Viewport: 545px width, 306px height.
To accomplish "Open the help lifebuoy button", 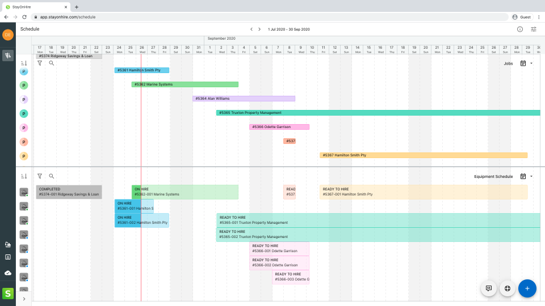I will coord(508,288).
